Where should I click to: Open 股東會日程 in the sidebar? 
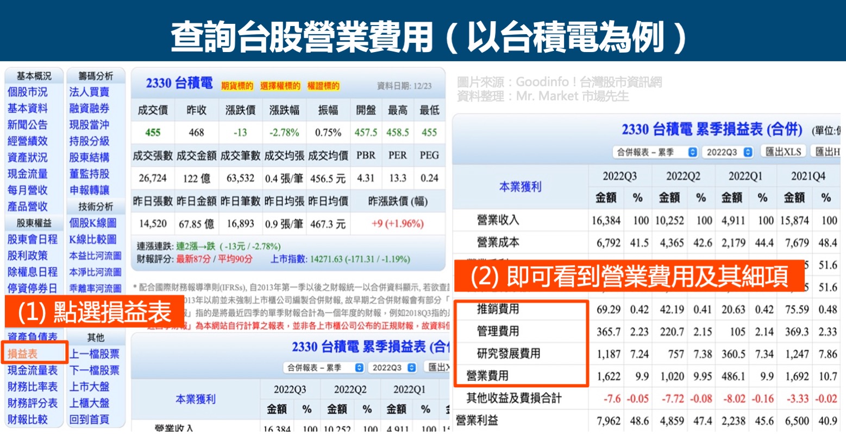pyautogui.click(x=32, y=239)
